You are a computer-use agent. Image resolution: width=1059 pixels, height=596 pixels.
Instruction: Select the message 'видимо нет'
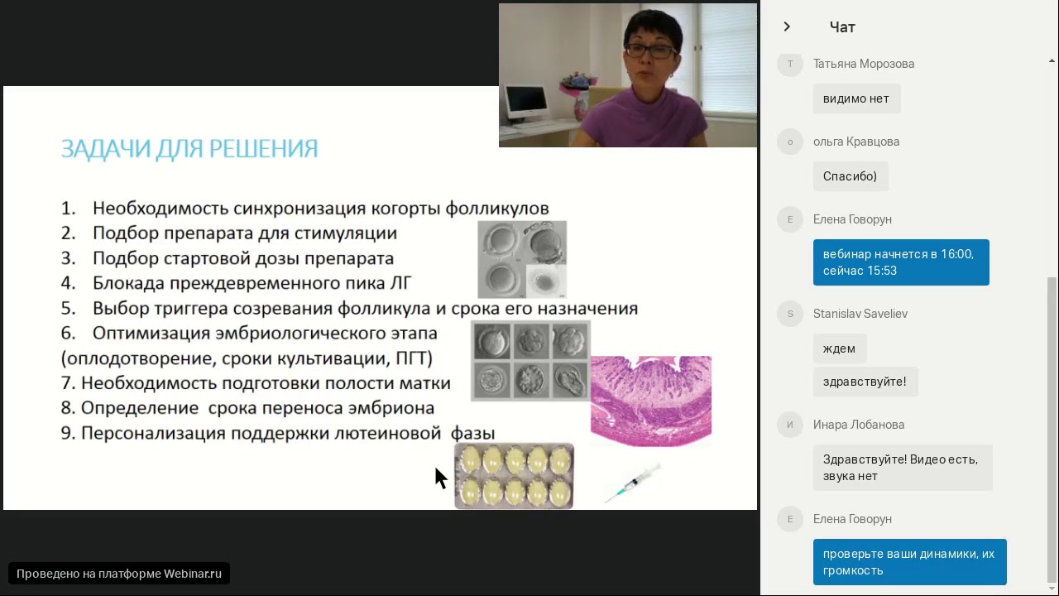(x=856, y=99)
